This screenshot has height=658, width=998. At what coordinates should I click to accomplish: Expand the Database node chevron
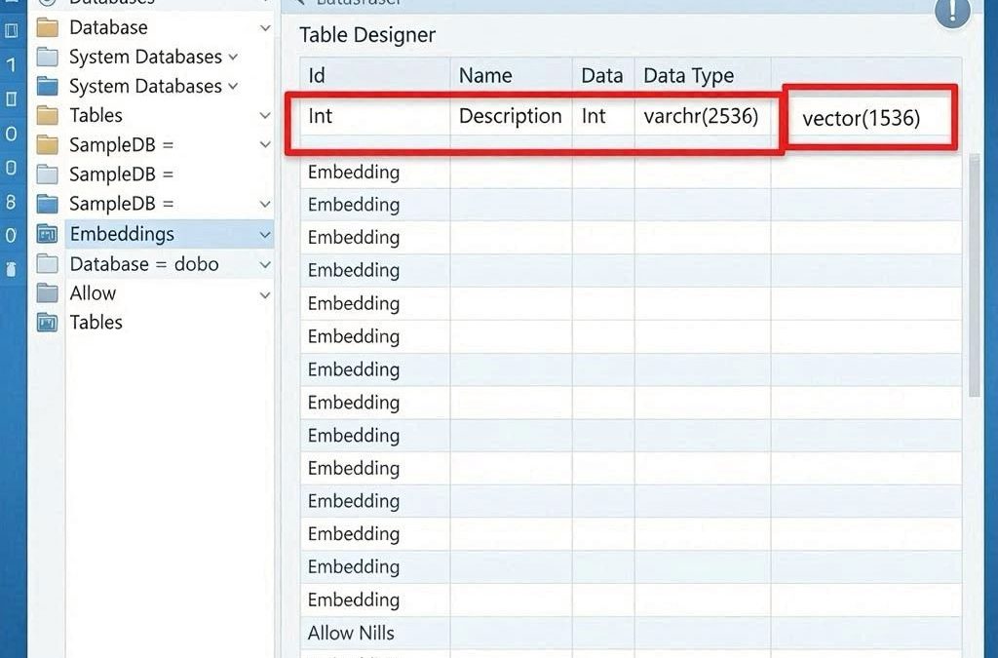point(265,28)
